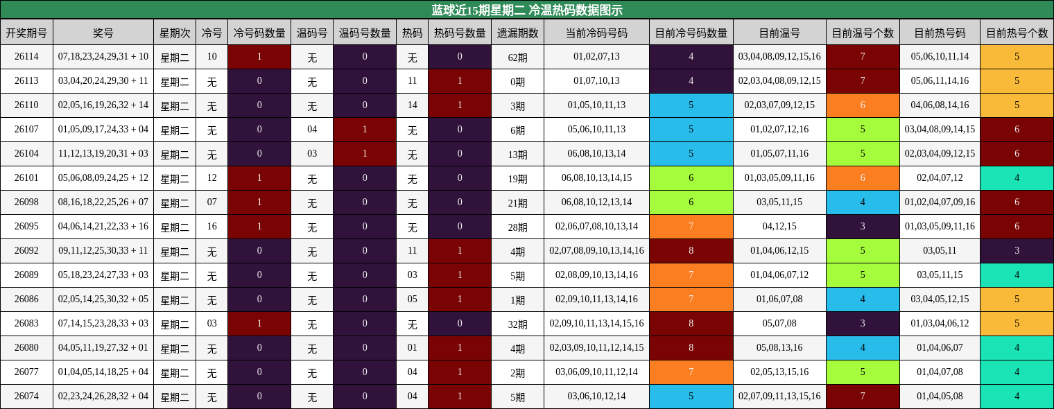Select the 温码号数量 column header
The image size is (1054, 409).
pos(365,32)
